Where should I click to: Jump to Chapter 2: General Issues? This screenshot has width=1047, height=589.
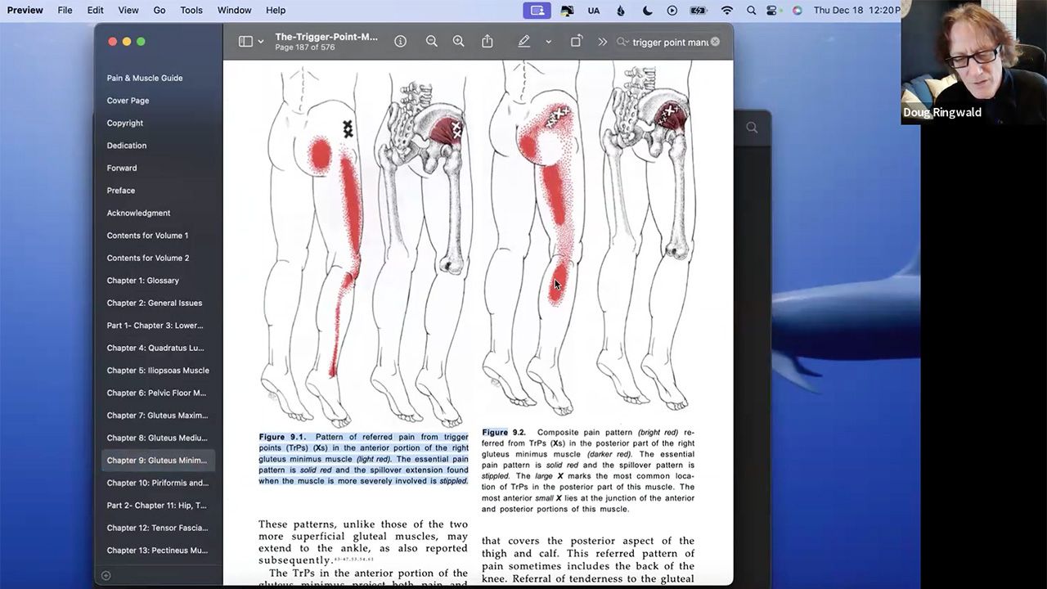click(155, 303)
